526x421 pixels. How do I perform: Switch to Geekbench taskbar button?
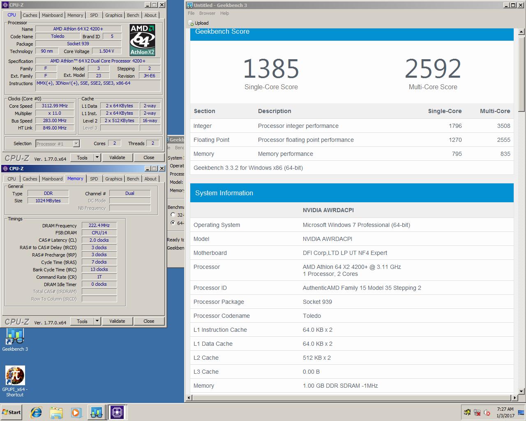point(97,412)
